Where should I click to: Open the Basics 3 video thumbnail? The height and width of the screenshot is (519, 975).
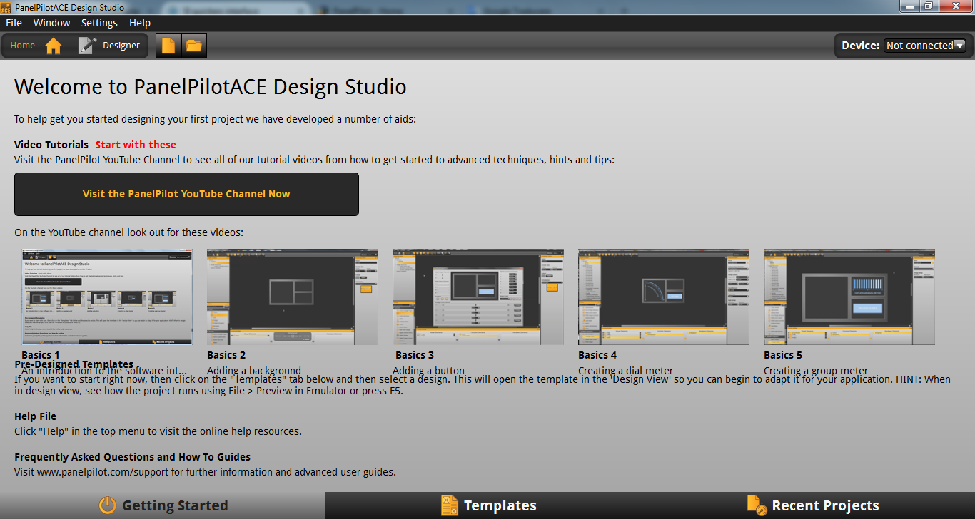(478, 297)
